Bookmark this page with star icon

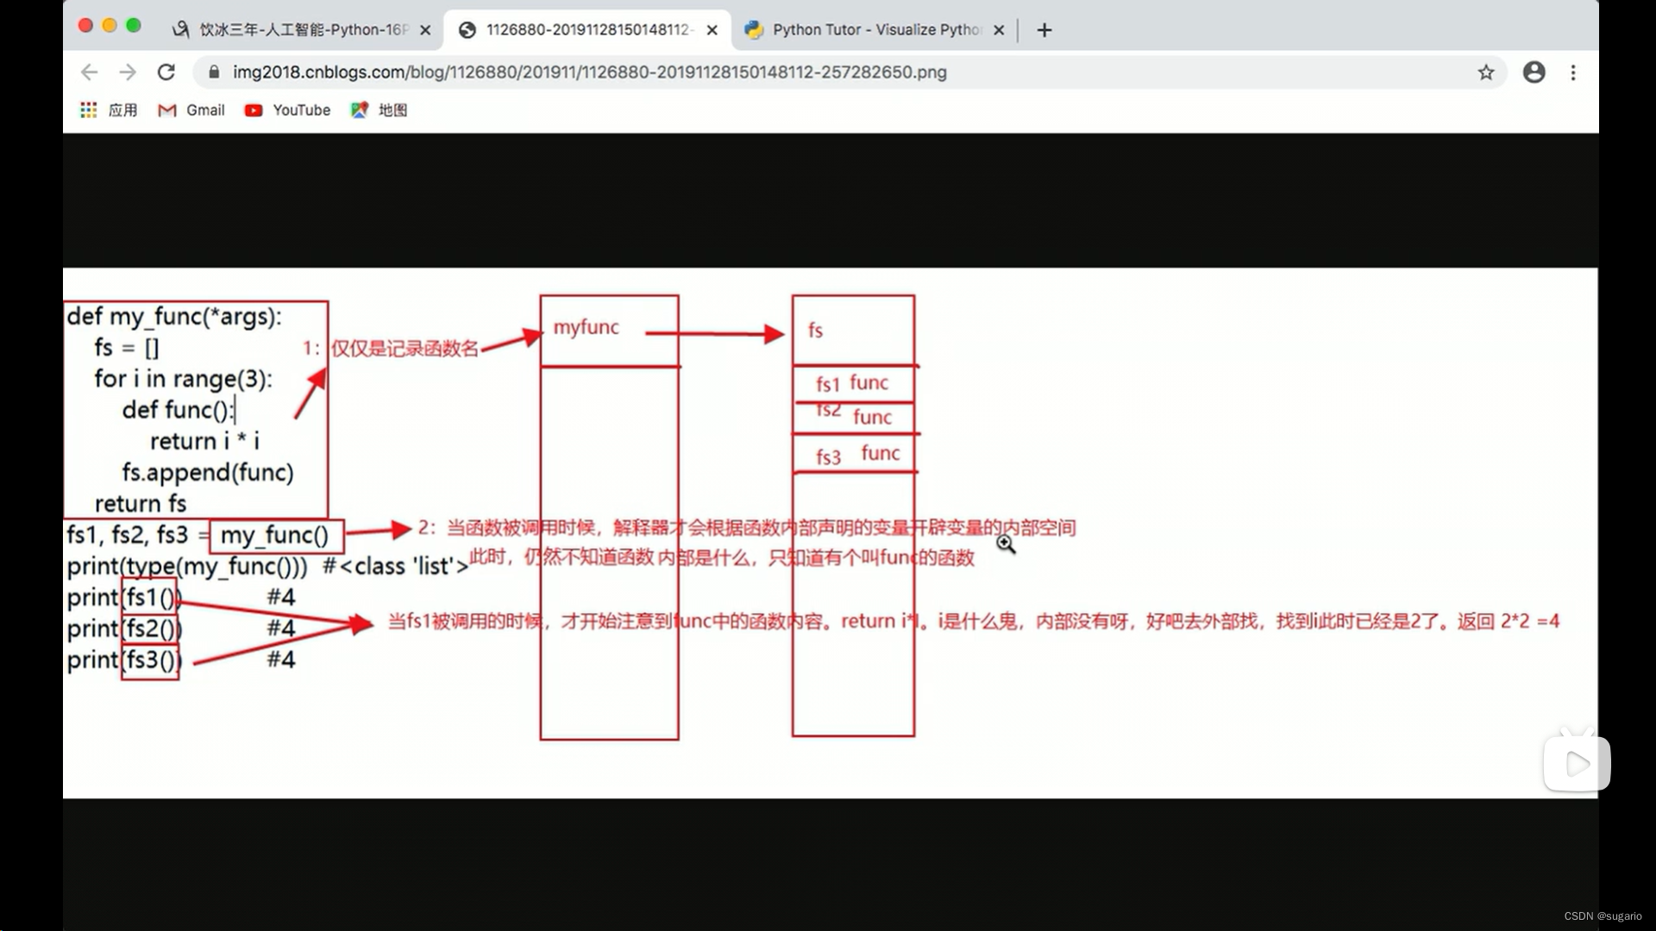(1485, 72)
